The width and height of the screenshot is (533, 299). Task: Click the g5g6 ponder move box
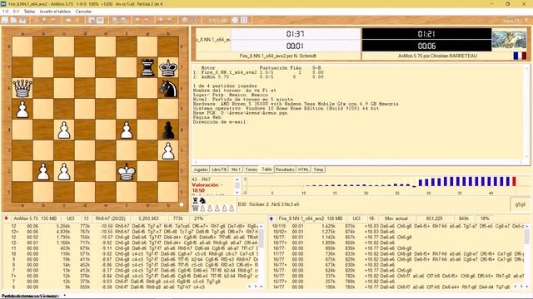(520, 204)
